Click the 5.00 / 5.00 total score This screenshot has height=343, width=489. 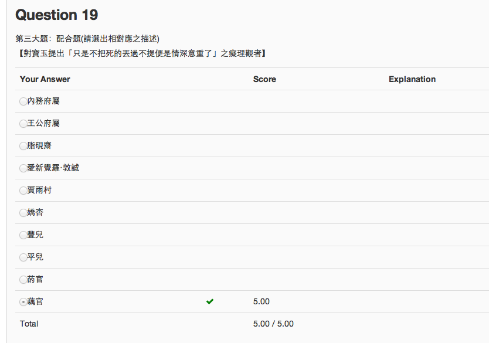[273, 324]
